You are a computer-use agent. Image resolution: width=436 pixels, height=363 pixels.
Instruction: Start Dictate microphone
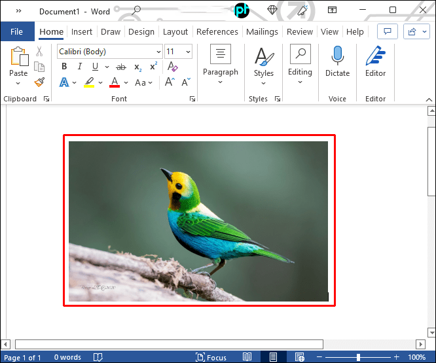[x=337, y=62]
